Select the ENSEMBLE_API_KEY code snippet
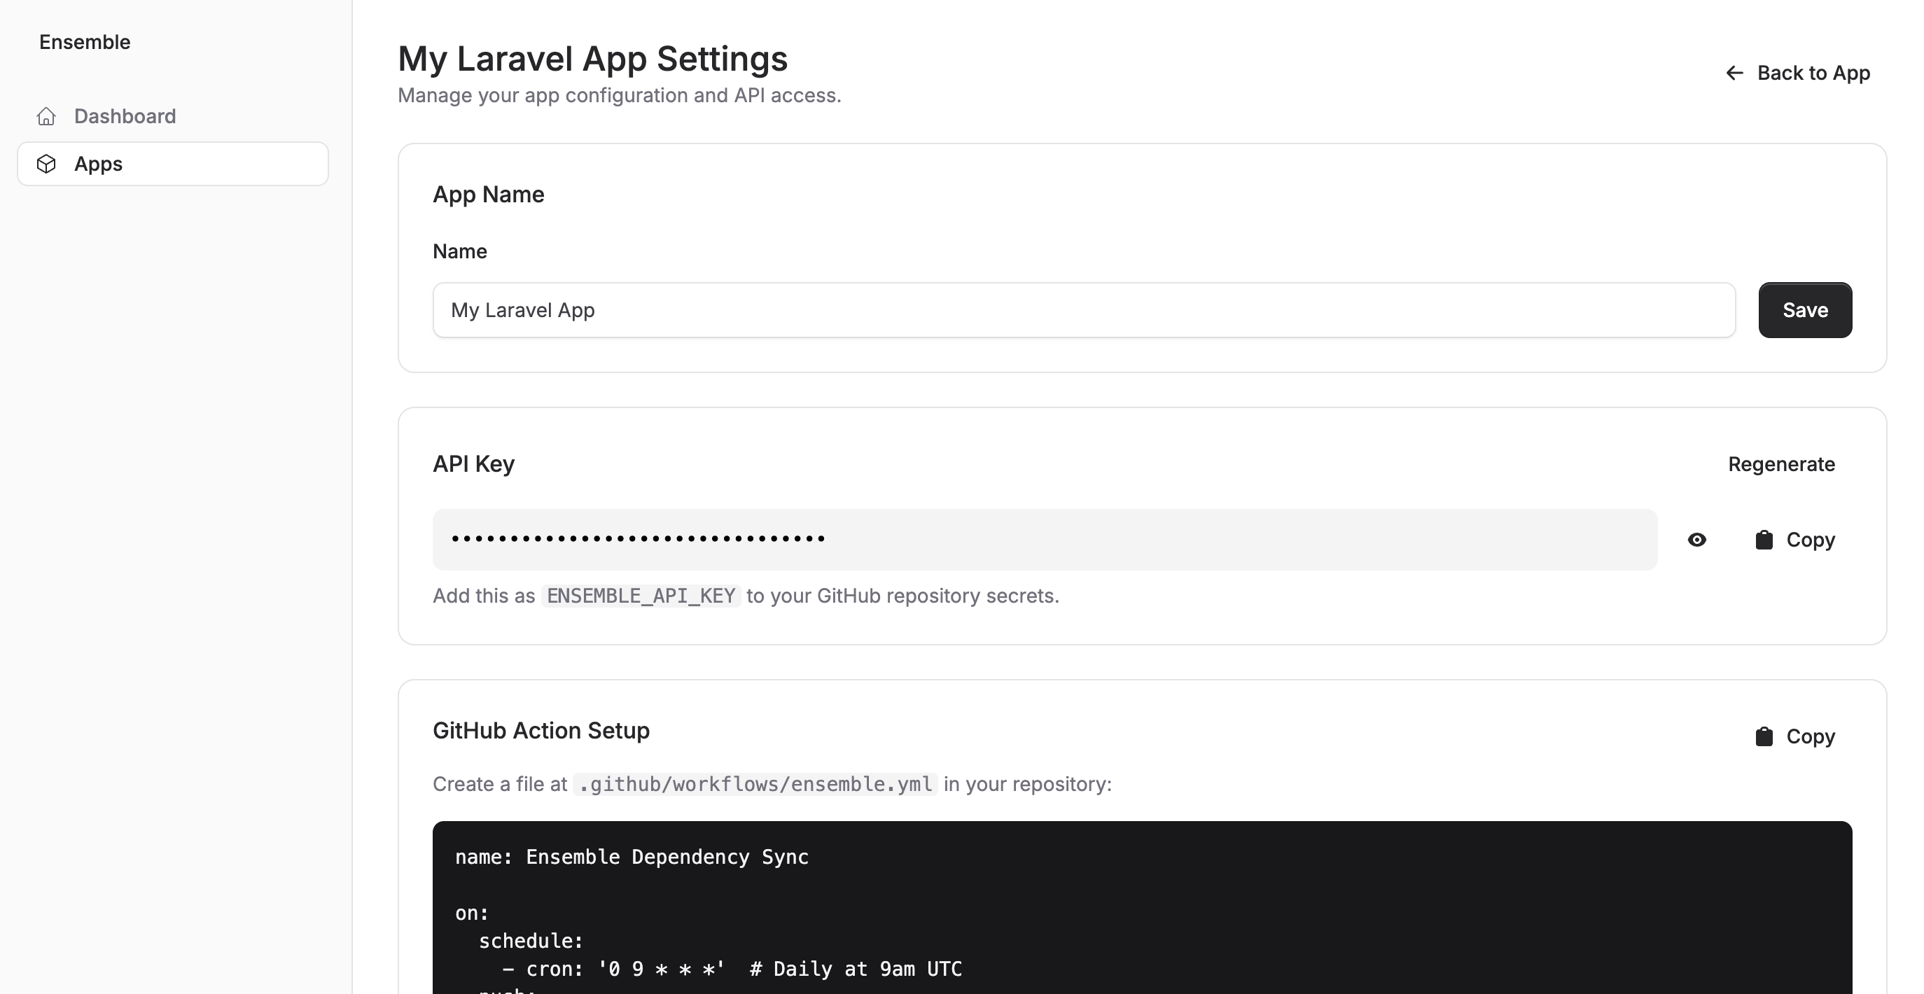The image size is (1924, 994). (x=641, y=596)
